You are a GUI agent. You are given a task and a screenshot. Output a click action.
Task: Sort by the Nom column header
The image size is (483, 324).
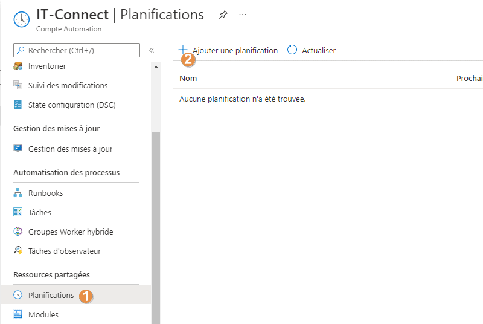(x=188, y=79)
